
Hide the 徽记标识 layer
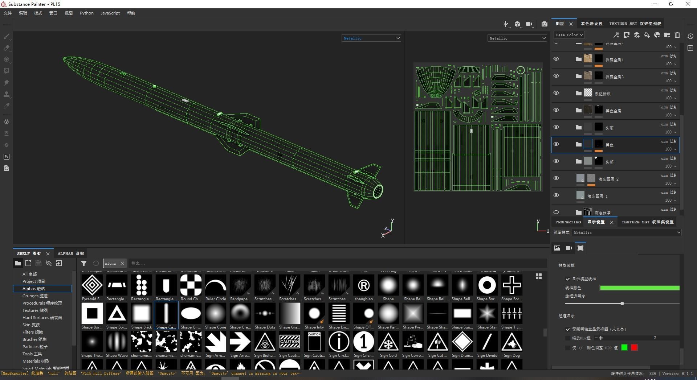[x=556, y=93]
